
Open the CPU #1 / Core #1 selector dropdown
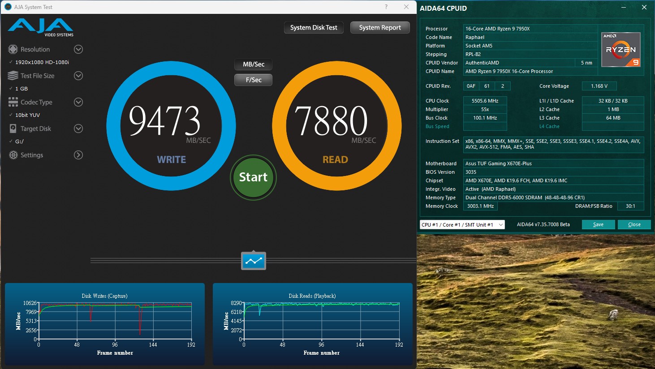462,224
